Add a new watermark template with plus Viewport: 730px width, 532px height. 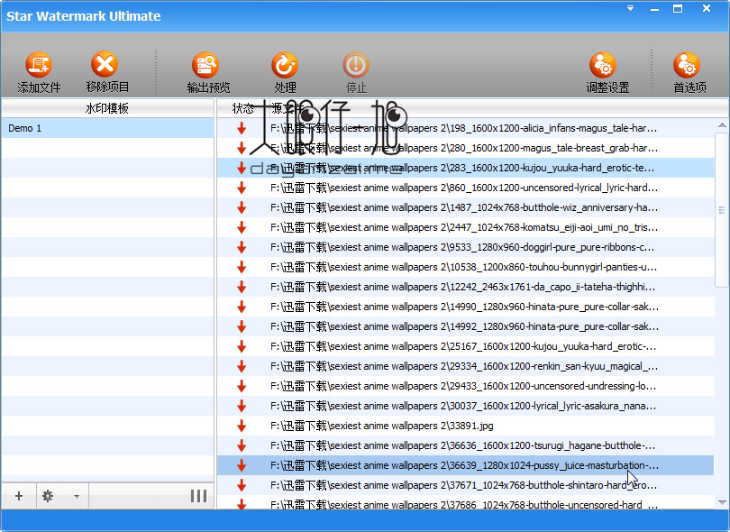[19, 496]
